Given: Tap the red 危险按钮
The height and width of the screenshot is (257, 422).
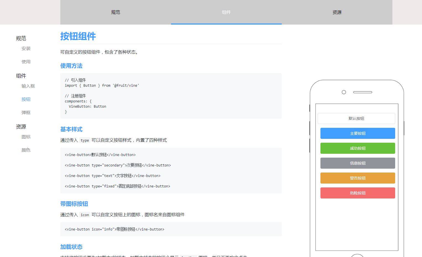Looking at the screenshot, I should pos(358,193).
